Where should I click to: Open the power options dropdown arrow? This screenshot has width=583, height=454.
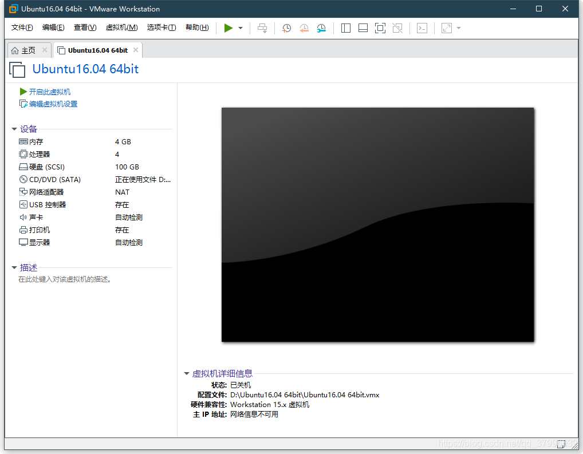[241, 28]
